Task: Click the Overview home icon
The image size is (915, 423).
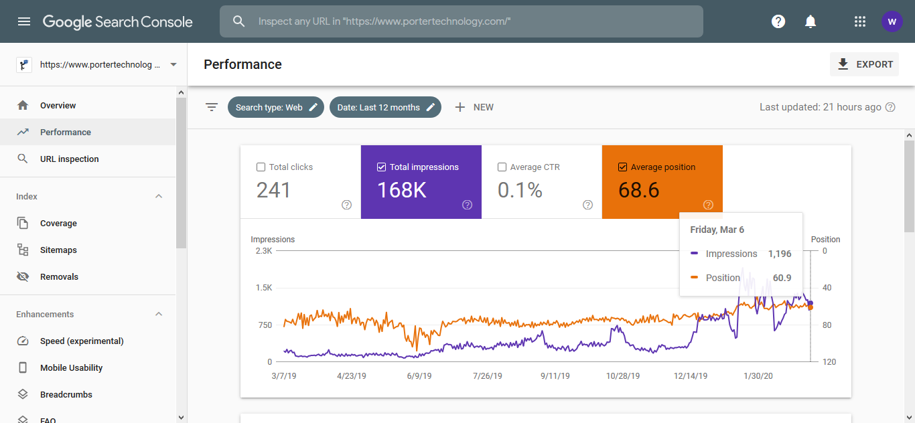Action: (23, 105)
